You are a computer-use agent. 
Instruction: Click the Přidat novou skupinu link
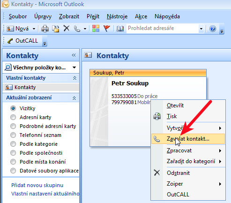[x=37, y=185]
